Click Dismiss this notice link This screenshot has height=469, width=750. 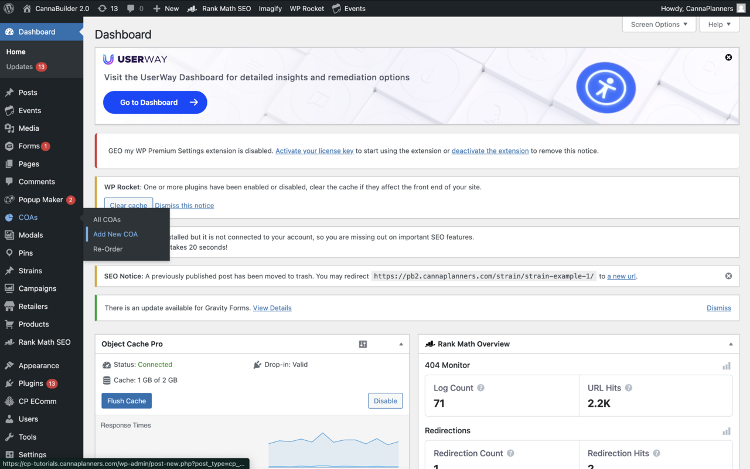click(184, 206)
